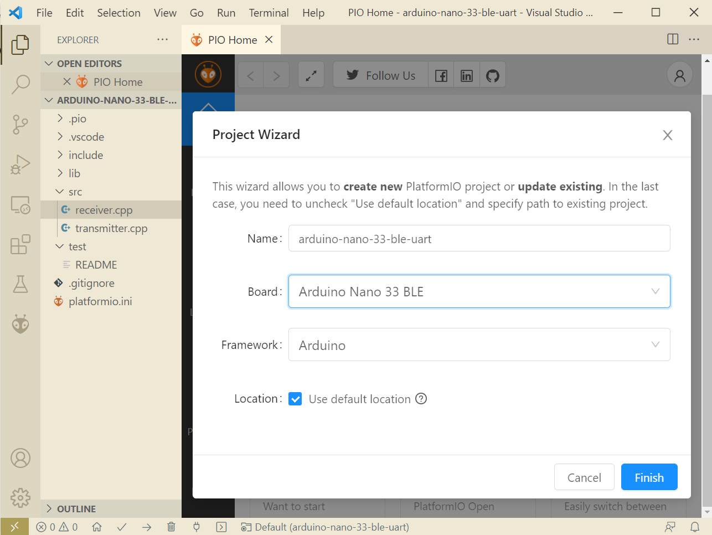Viewport: 712px width, 535px height.
Task: Collapse the test folder
Action: pos(111,246)
